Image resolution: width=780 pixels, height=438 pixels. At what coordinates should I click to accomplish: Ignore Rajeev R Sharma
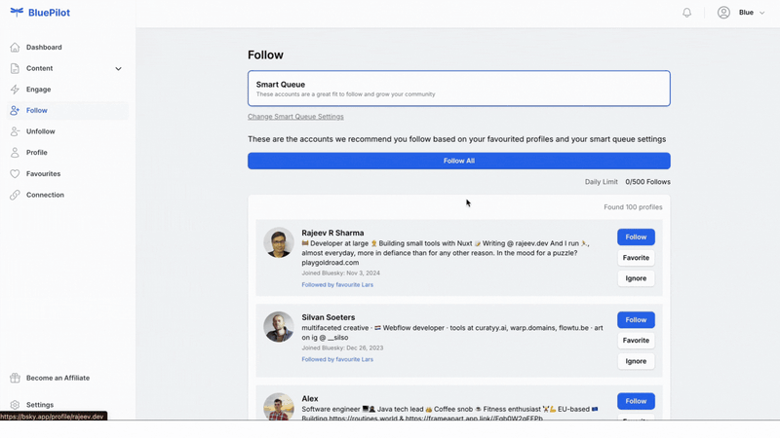point(636,278)
